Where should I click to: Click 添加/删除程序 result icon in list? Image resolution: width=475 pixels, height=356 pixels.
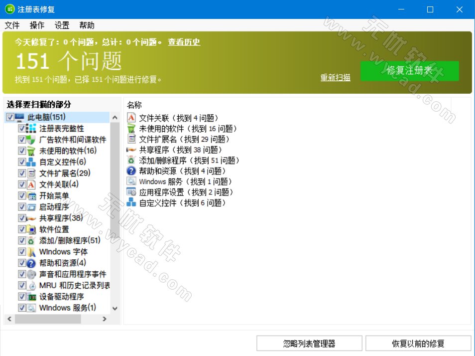pyautogui.click(x=131, y=160)
